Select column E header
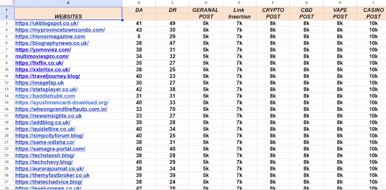The image size is (386, 190). tap(239, 3)
